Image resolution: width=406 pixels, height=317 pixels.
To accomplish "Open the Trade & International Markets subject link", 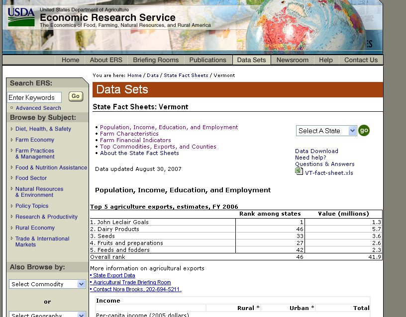I will click(42, 241).
